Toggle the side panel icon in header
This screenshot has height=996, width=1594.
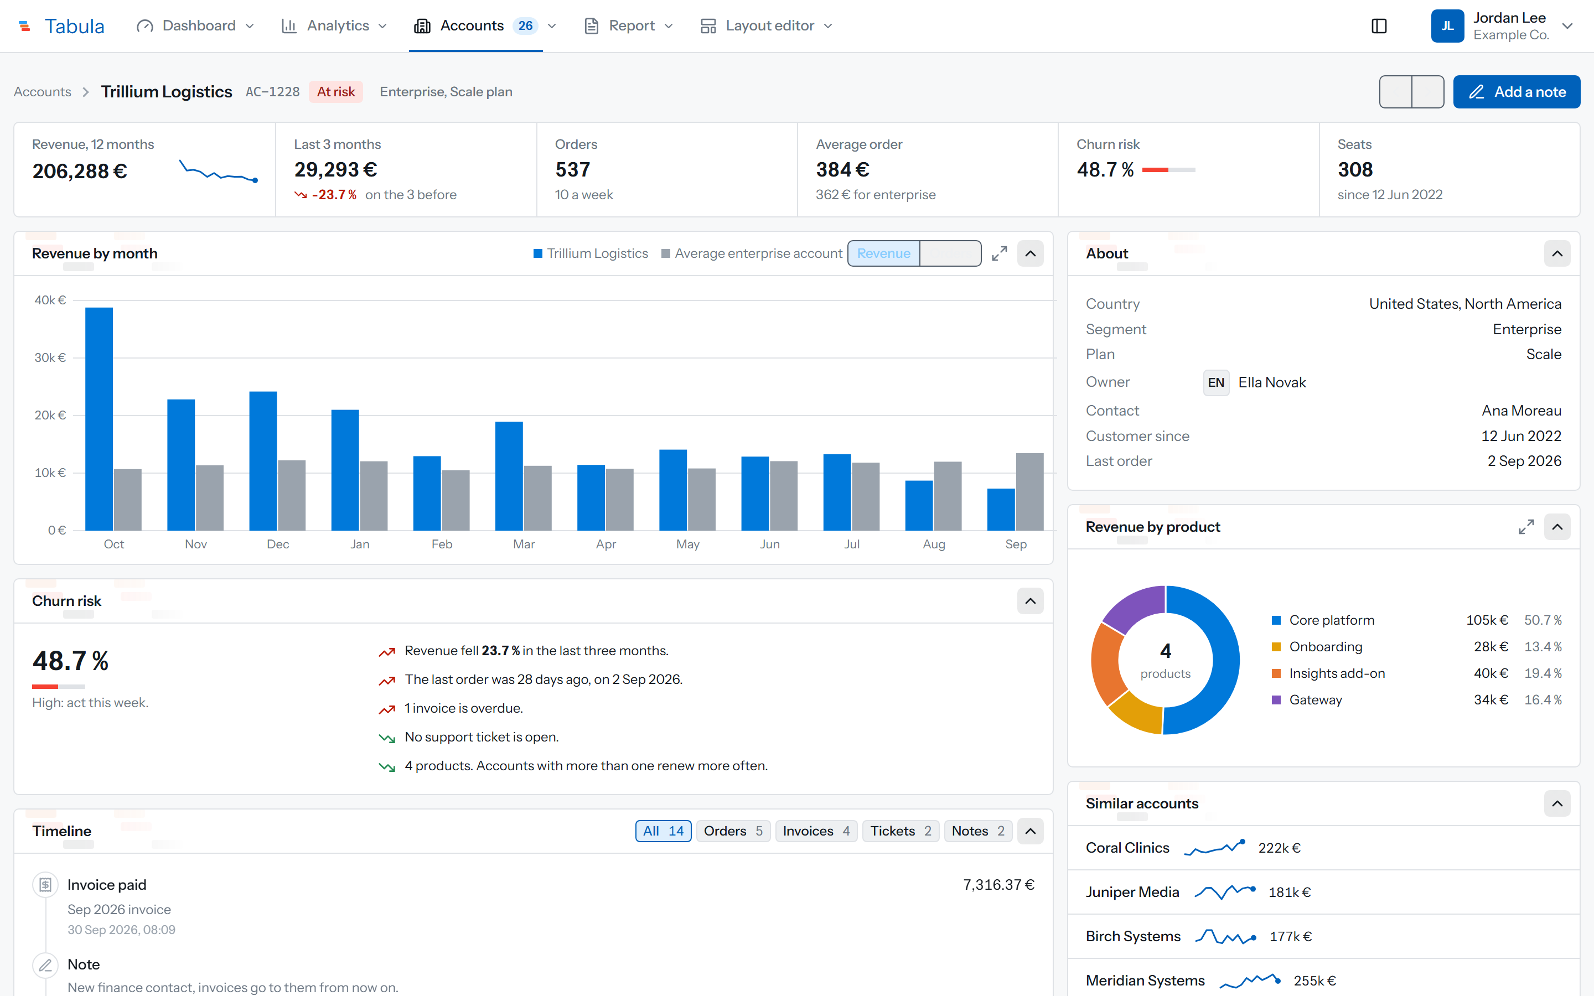coord(1379,25)
